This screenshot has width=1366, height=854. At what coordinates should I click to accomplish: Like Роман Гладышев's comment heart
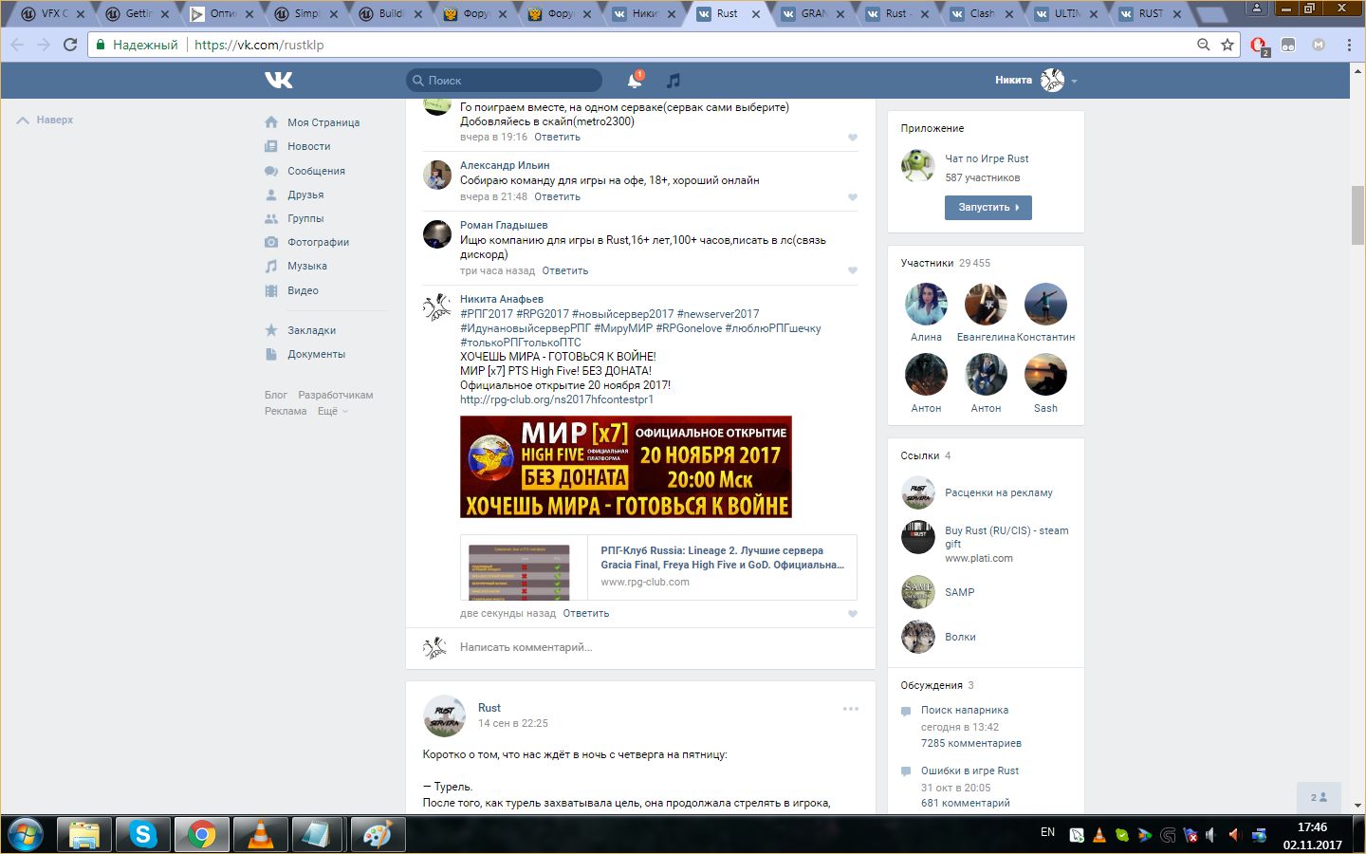pyautogui.click(x=852, y=270)
